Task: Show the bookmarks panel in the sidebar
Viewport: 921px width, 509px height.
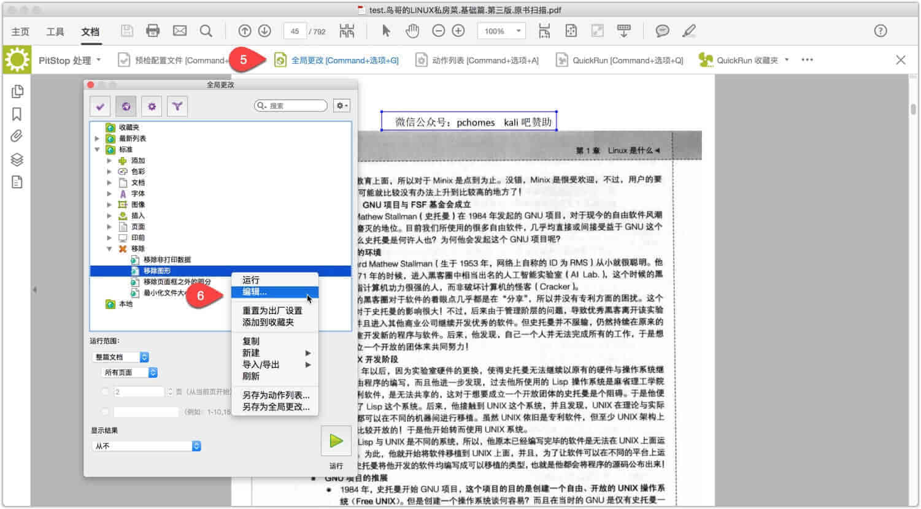Action: [x=17, y=114]
